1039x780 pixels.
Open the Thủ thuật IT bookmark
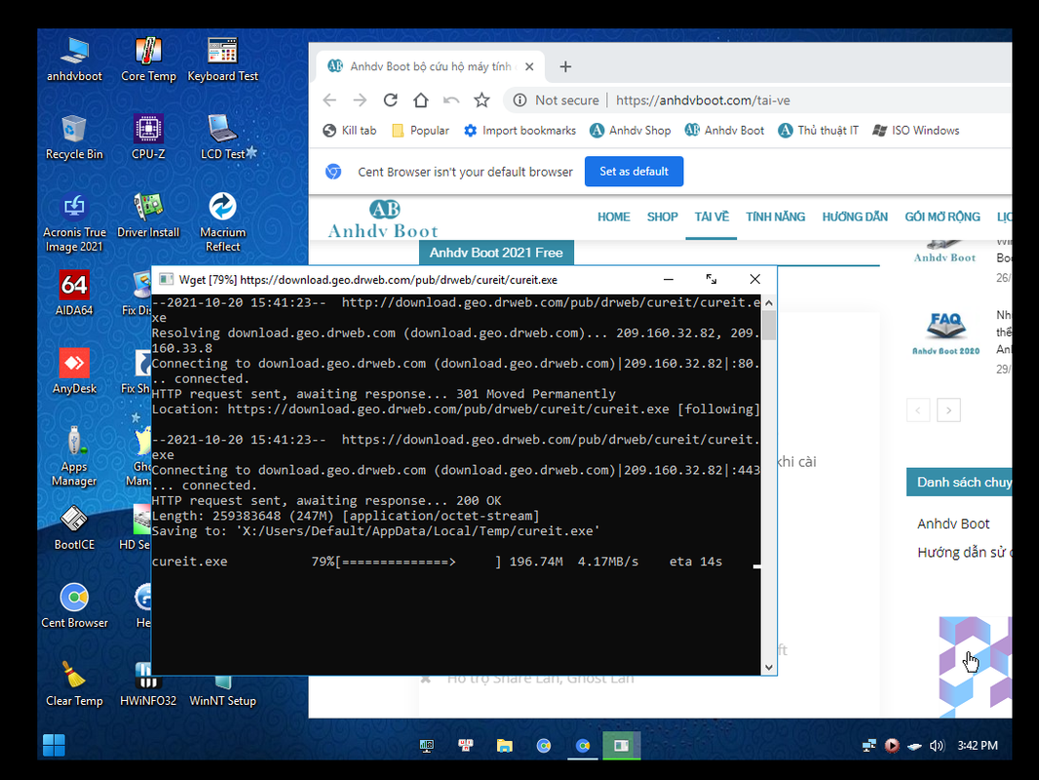pyautogui.click(x=819, y=131)
